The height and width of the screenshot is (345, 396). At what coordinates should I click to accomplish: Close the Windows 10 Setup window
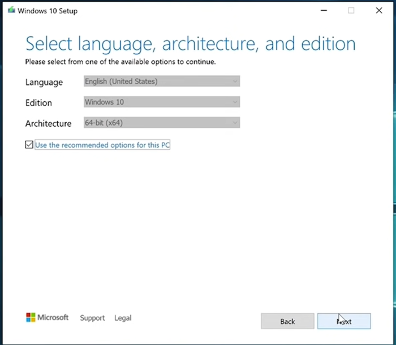pos(379,10)
